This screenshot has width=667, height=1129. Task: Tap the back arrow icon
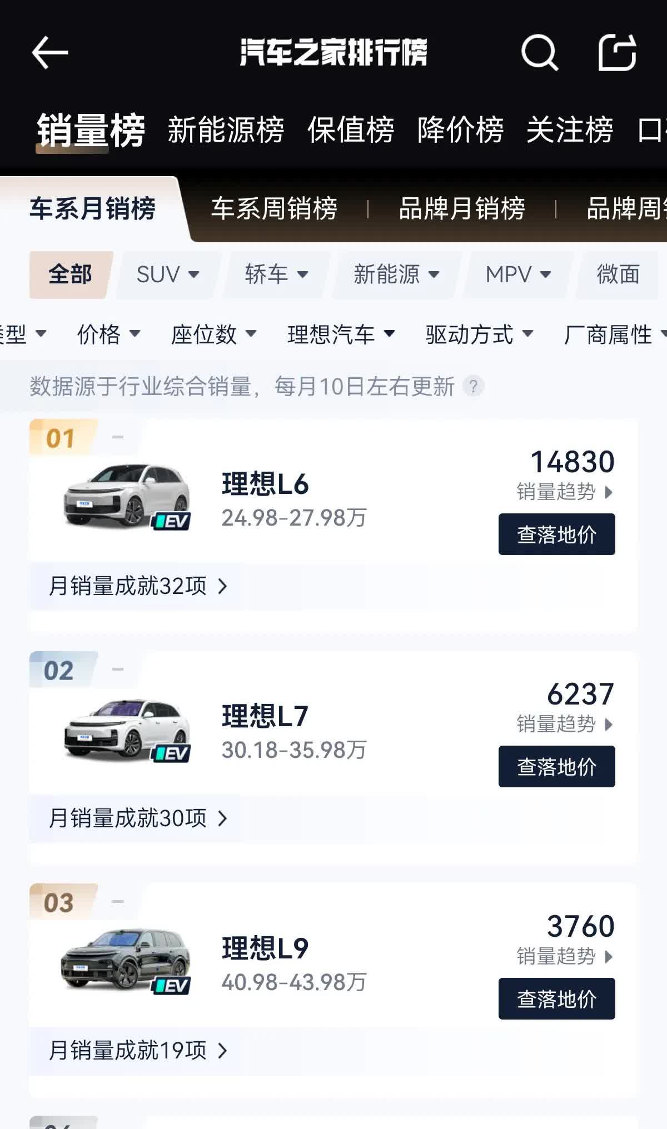point(50,53)
